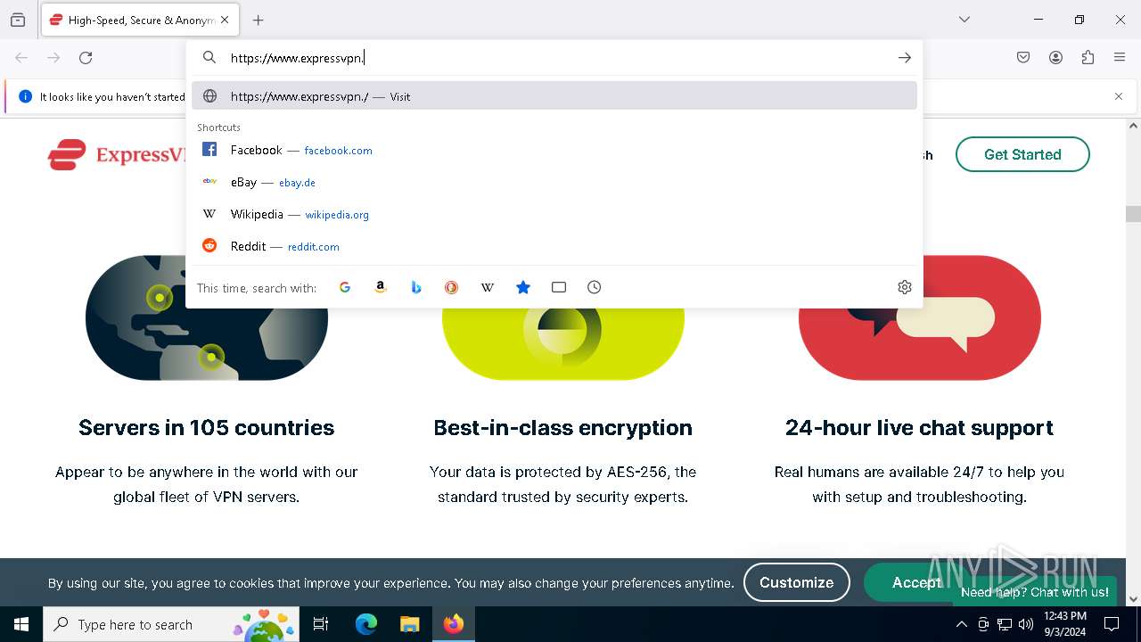Click the Best-in-class encryption heading
This screenshot has width=1141, height=642.
tap(562, 428)
